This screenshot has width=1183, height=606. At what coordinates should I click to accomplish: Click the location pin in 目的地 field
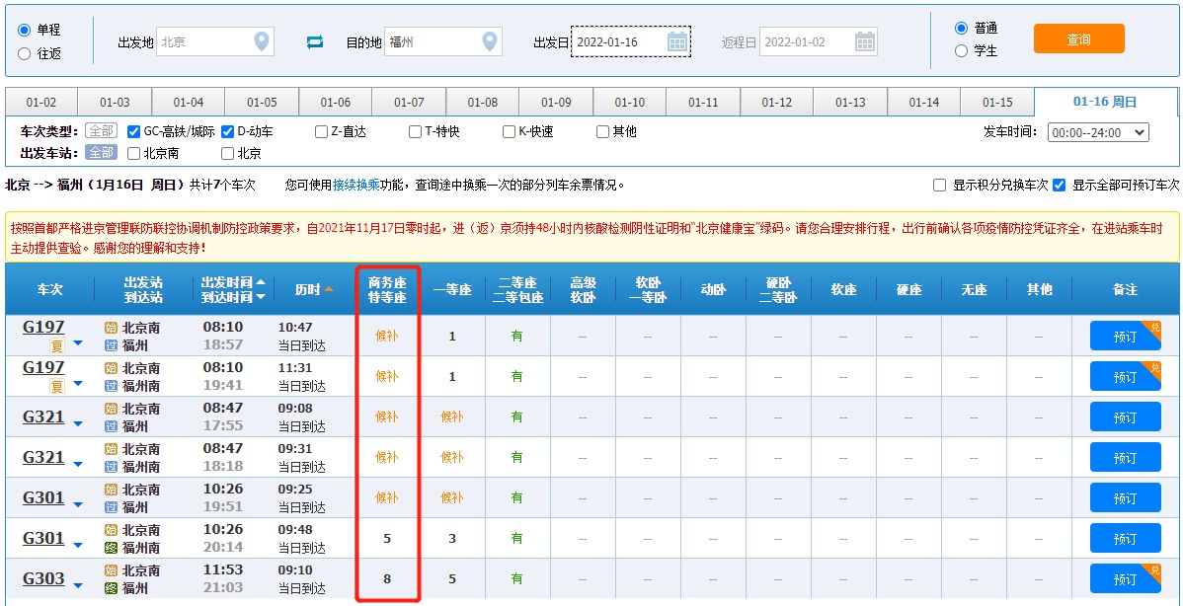(489, 41)
